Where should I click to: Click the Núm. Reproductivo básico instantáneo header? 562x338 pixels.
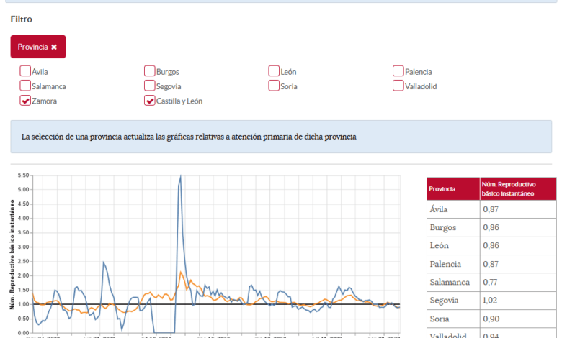point(518,189)
